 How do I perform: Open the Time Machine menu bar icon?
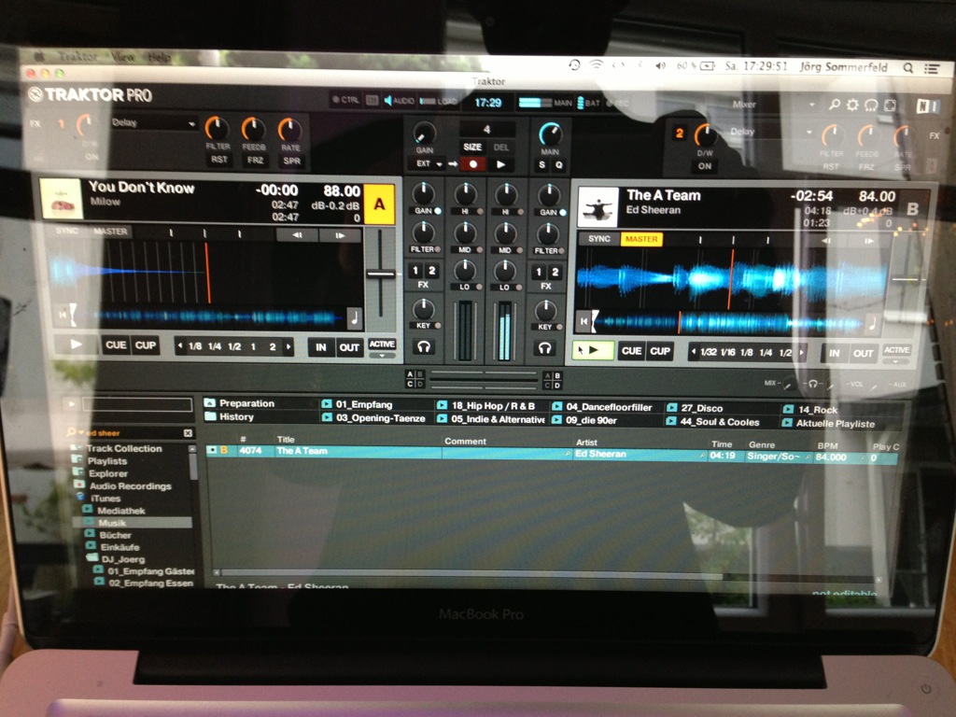pyautogui.click(x=574, y=64)
